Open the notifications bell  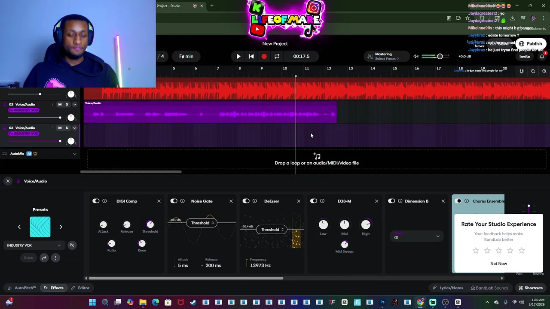542,56
